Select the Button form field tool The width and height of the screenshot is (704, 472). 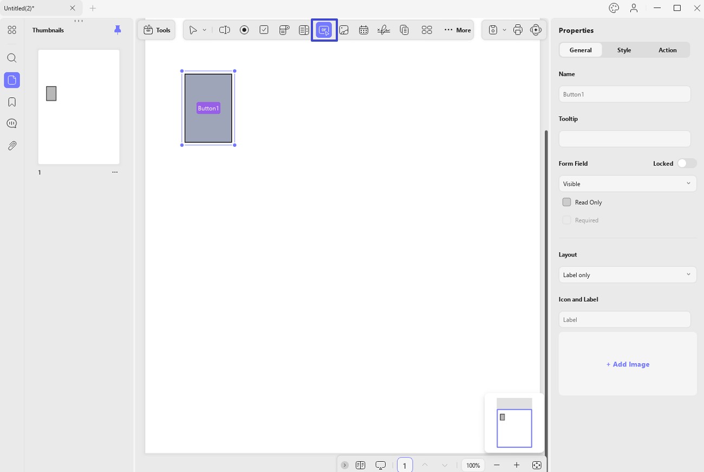point(324,30)
